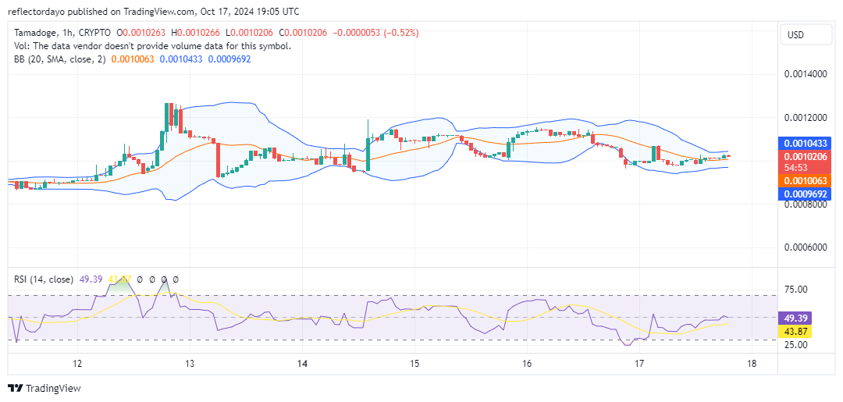The width and height of the screenshot is (843, 402).
Task: Click date label 14 on time axis
Action: tap(301, 364)
